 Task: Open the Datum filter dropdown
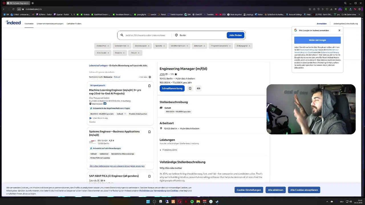pyautogui.click(x=135, y=53)
